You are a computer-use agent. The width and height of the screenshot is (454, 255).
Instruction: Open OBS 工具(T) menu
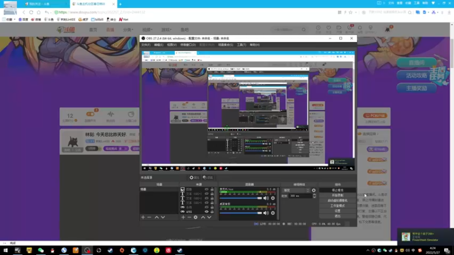point(242,45)
